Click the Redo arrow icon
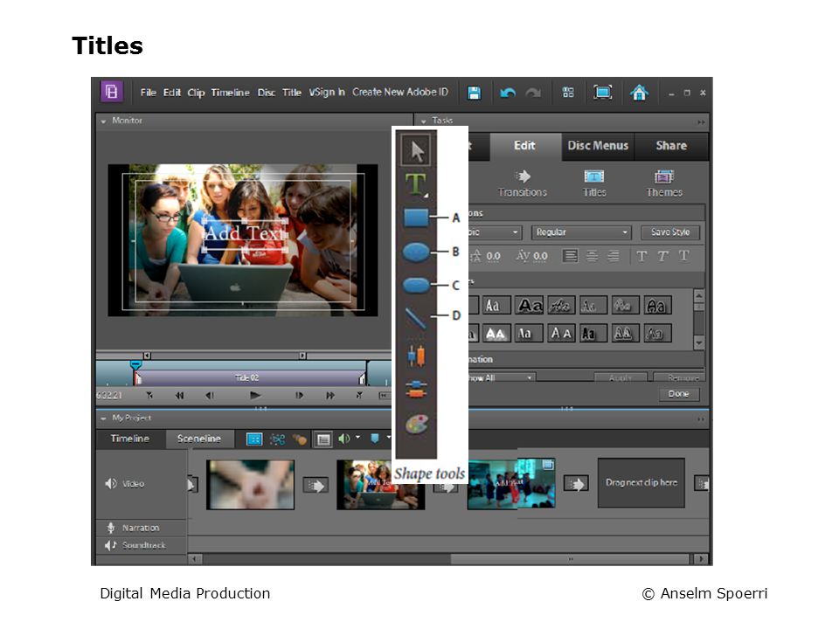Viewport: 839px width, 629px height. pyautogui.click(x=533, y=93)
